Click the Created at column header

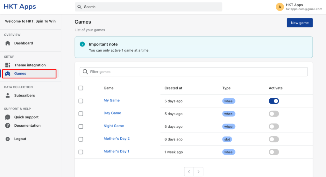pyautogui.click(x=174, y=88)
